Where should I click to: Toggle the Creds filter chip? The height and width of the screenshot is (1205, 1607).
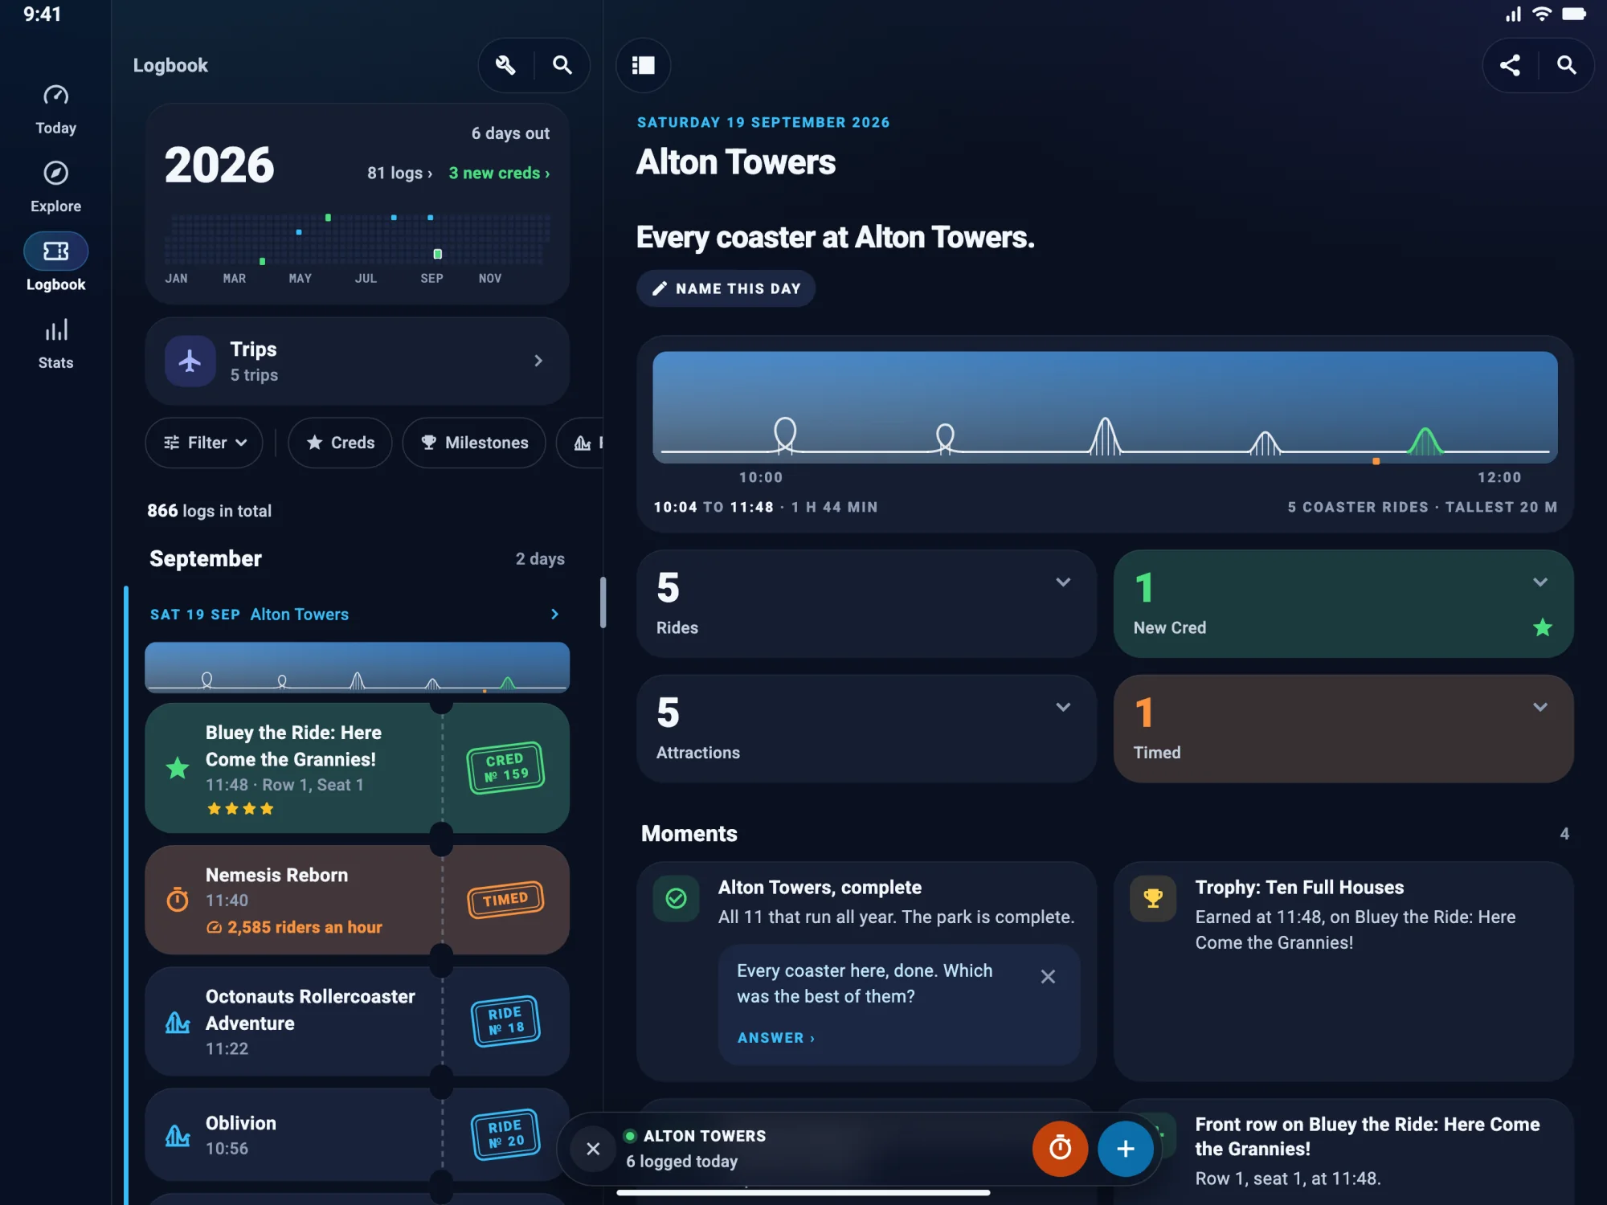(341, 443)
